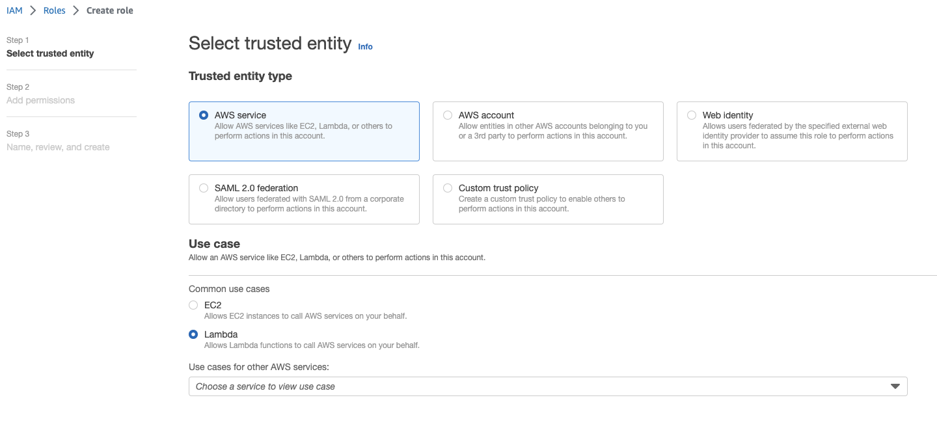Open the Info link beside the heading
This screenshot has width=937, height=428.
365,47
